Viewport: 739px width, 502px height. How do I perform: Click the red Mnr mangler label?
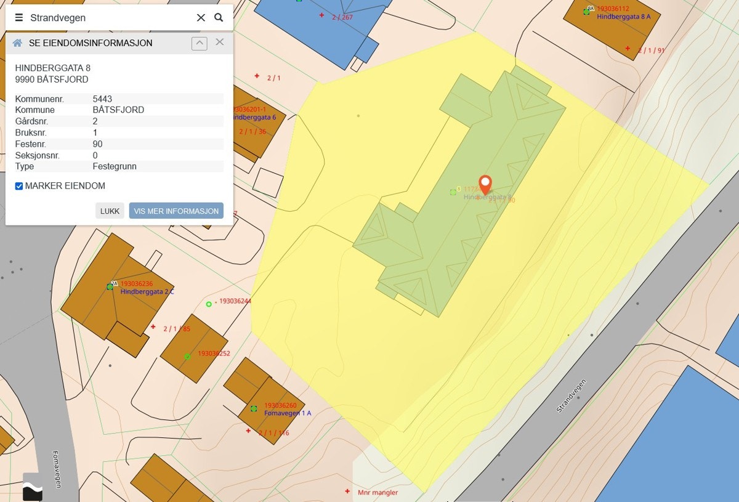[378, 492]
